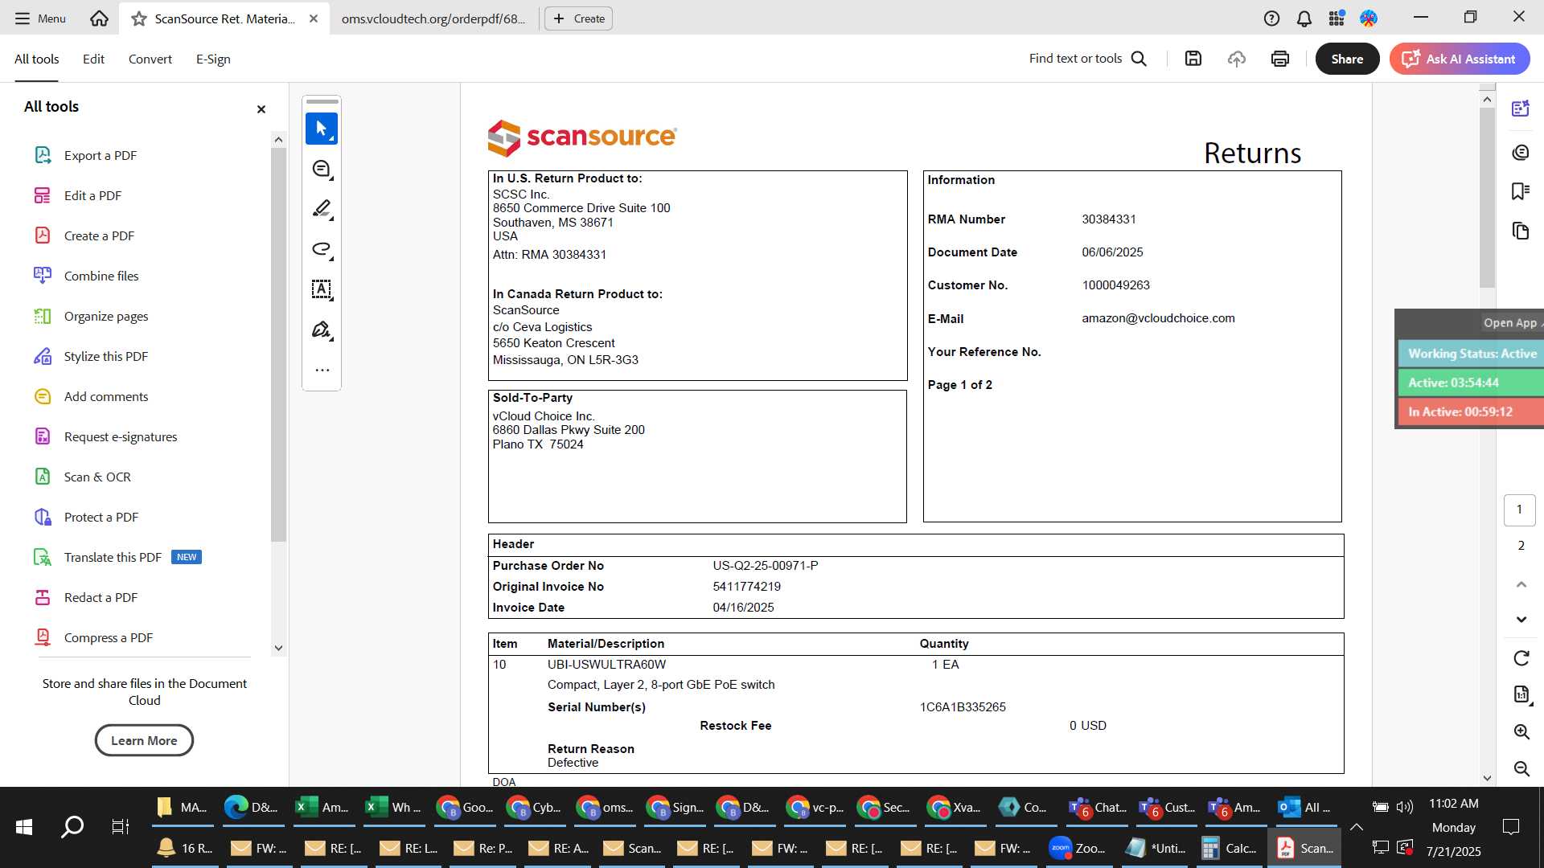
Task: Open Protect a PDF tool
Action: click(101, 517)
